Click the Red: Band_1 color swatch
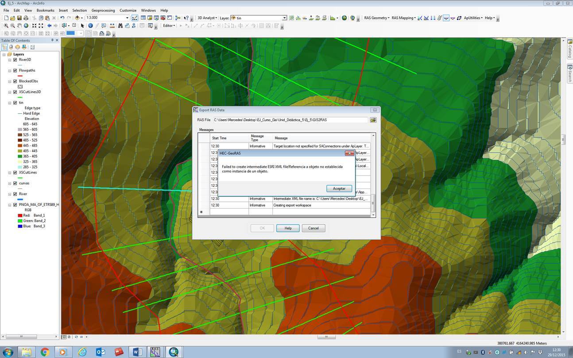The width and height of the screenshot is (573, 358). [20, 216]
